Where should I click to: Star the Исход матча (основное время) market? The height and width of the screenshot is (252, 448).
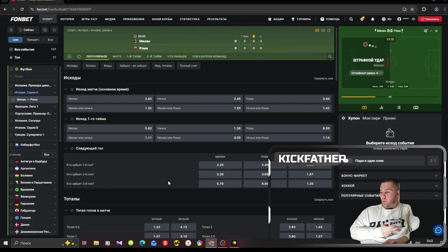click(x=72, y=89)
